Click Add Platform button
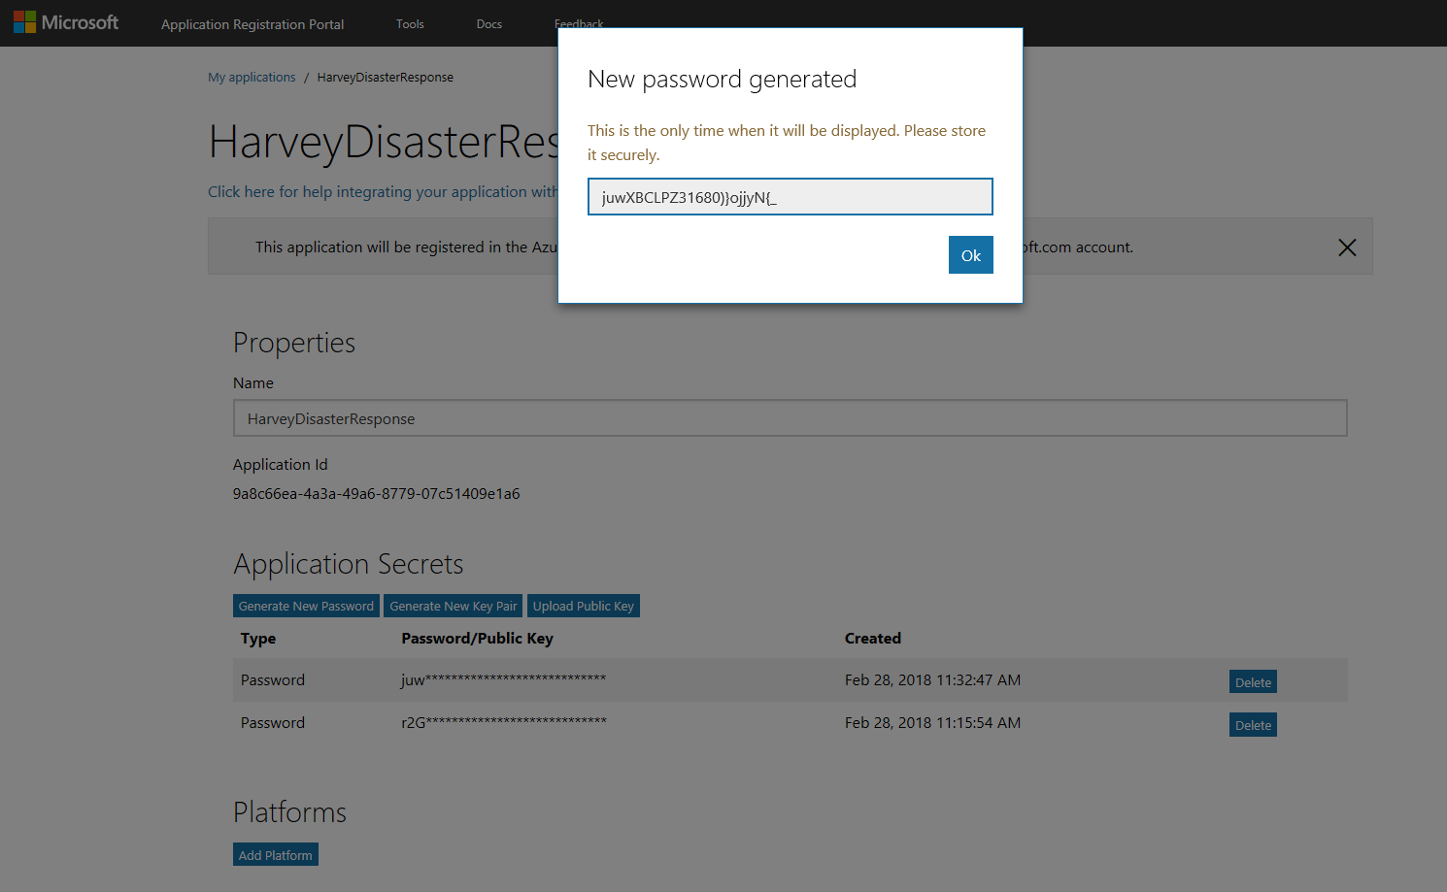 (276, 855)
